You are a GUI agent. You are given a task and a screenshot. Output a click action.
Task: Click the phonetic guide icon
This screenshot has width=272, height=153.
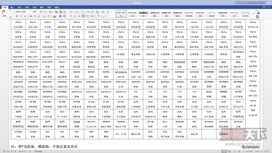[x=60, y=12]
